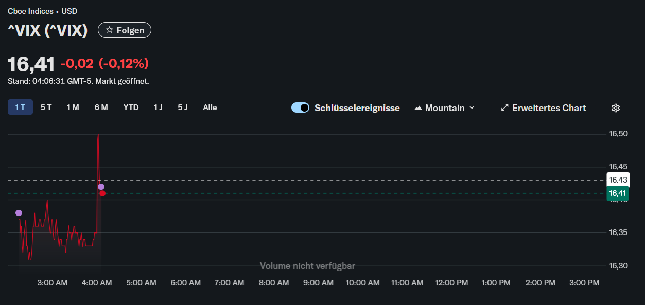Image resolution: width=645 pixels, height=305 pixels.
Task: Click the 6:00 AM axis label
Action: pyautogui.click(x=185, y=283)
